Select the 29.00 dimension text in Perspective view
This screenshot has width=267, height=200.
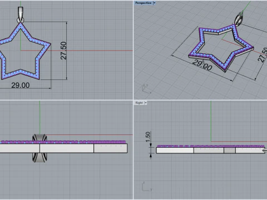(x=202, y=65)
